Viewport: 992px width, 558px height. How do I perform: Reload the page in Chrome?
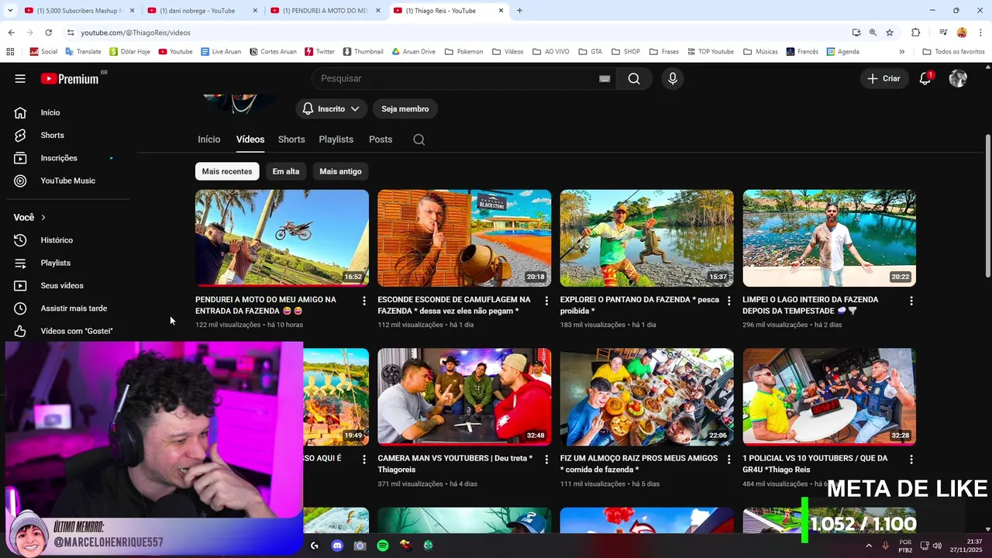pos(48,33)
